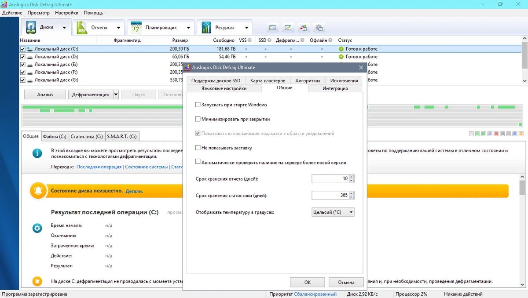Screen dimensions: 528x298
Task: Click the Windows drive icon of disk C:
Action: click(29, 49)
